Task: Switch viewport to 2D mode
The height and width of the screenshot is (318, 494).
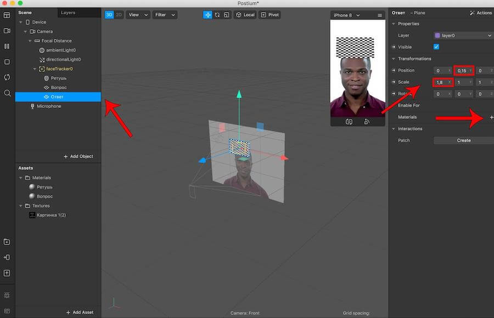Action: (x=119, y=15)
